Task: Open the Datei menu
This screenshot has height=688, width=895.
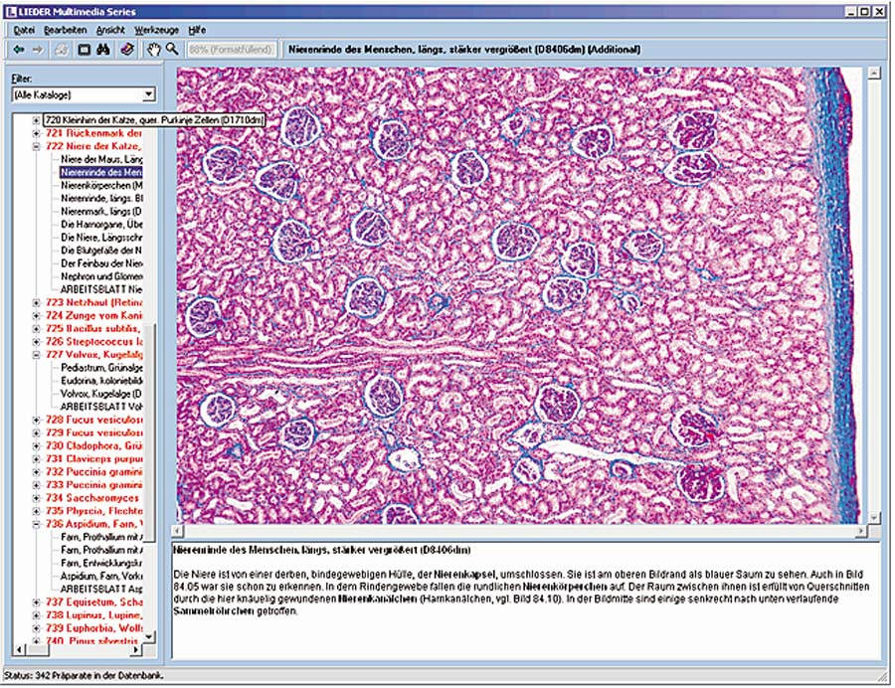Action: pyautogui.click(x=24, y=30)
